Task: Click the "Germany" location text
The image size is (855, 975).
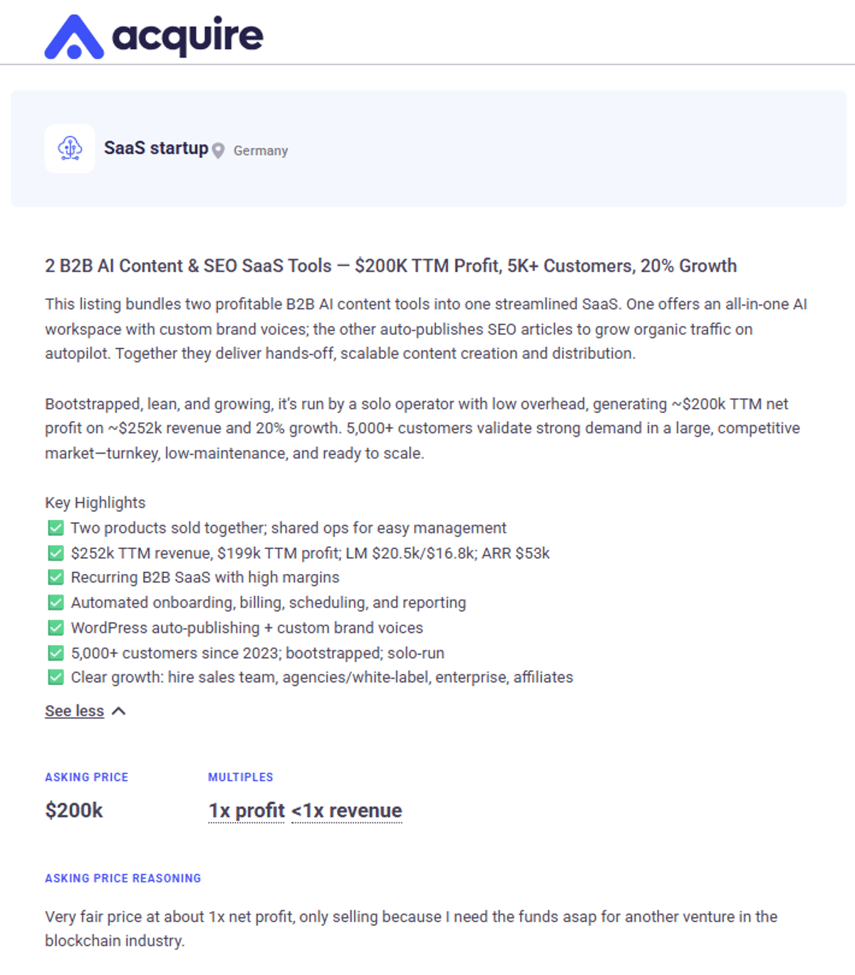Action: coord(260,150)
